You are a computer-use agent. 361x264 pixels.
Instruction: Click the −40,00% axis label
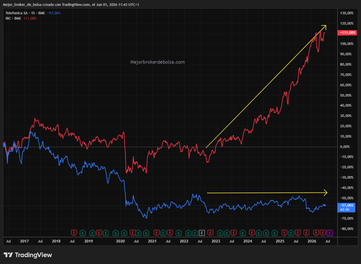pyautogui.click(x=347, y=188)
